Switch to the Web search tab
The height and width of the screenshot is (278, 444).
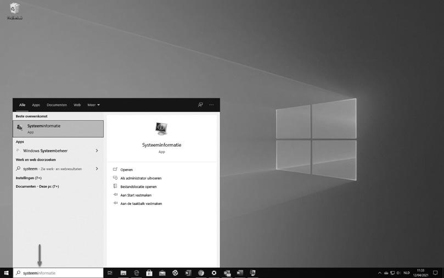(77, 105)
